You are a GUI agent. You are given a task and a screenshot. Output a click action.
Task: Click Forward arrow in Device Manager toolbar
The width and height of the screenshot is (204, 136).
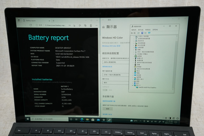pyautogui.click(x=135, y=33)
